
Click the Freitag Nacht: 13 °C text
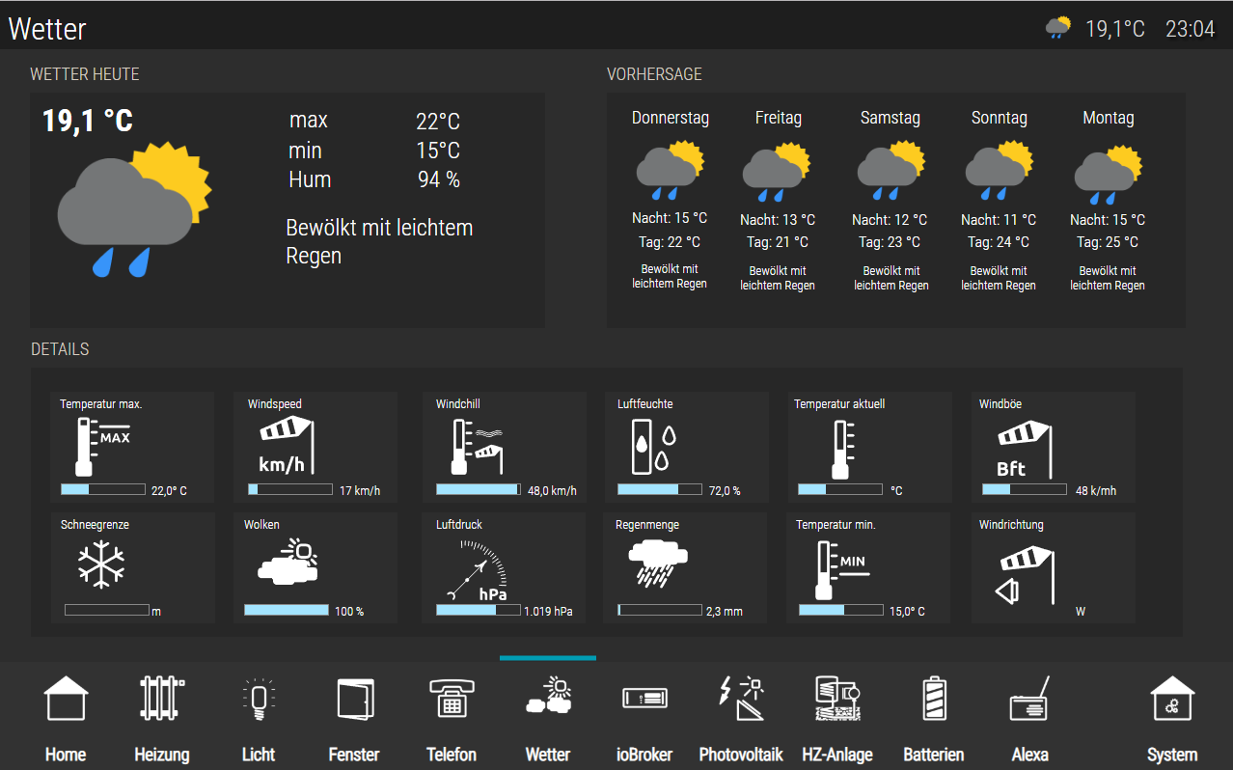coord(778,220)
